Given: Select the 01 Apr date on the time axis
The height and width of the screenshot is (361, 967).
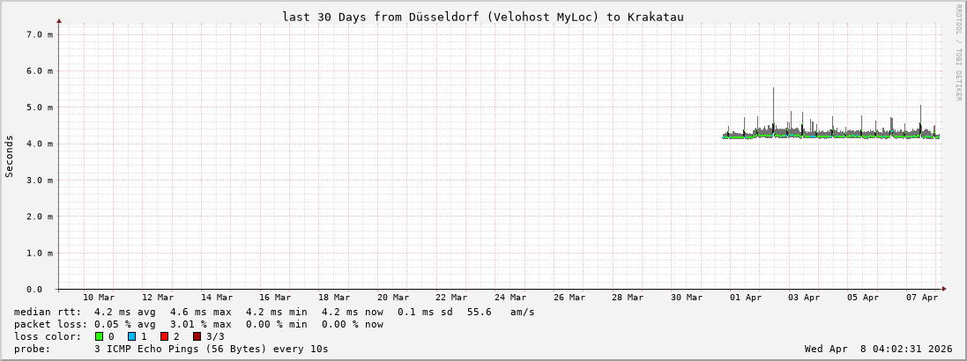Looking at the screenshot, I should 746,298.
